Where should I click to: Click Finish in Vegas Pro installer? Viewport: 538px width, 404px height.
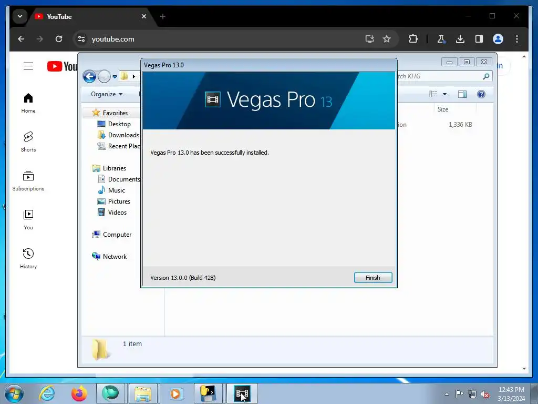click(373, 278)
